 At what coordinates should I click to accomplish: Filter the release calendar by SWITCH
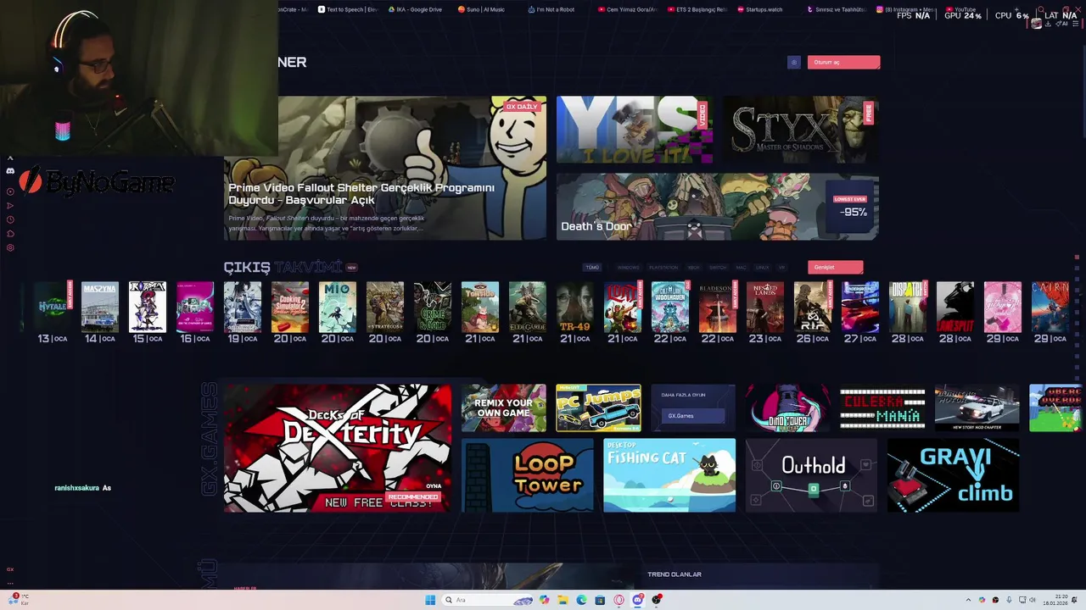(x=718, y=267)
